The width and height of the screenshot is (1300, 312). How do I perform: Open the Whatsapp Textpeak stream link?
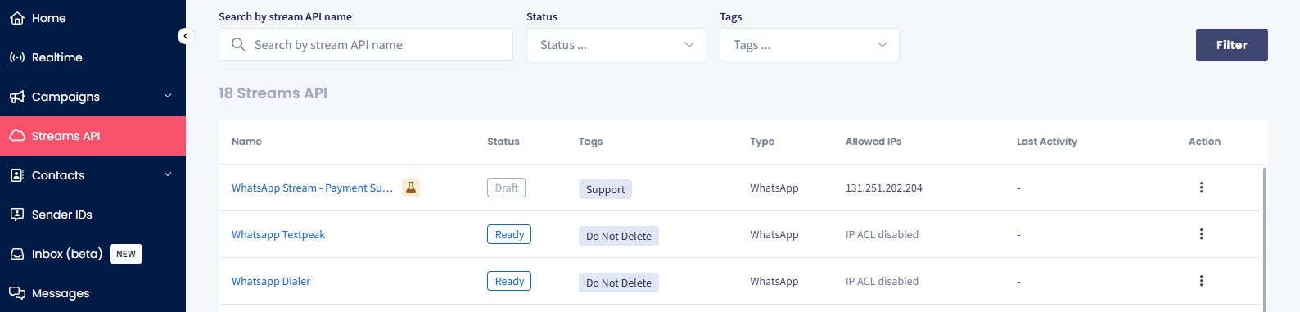(x=278, y=234)
